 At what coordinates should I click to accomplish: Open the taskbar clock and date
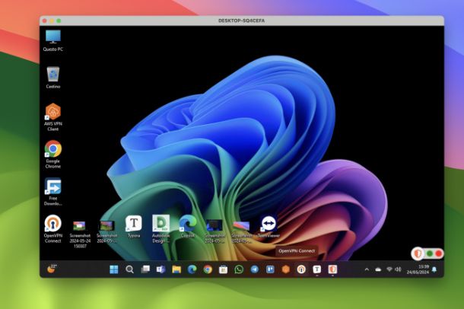(x=418, y=269)
